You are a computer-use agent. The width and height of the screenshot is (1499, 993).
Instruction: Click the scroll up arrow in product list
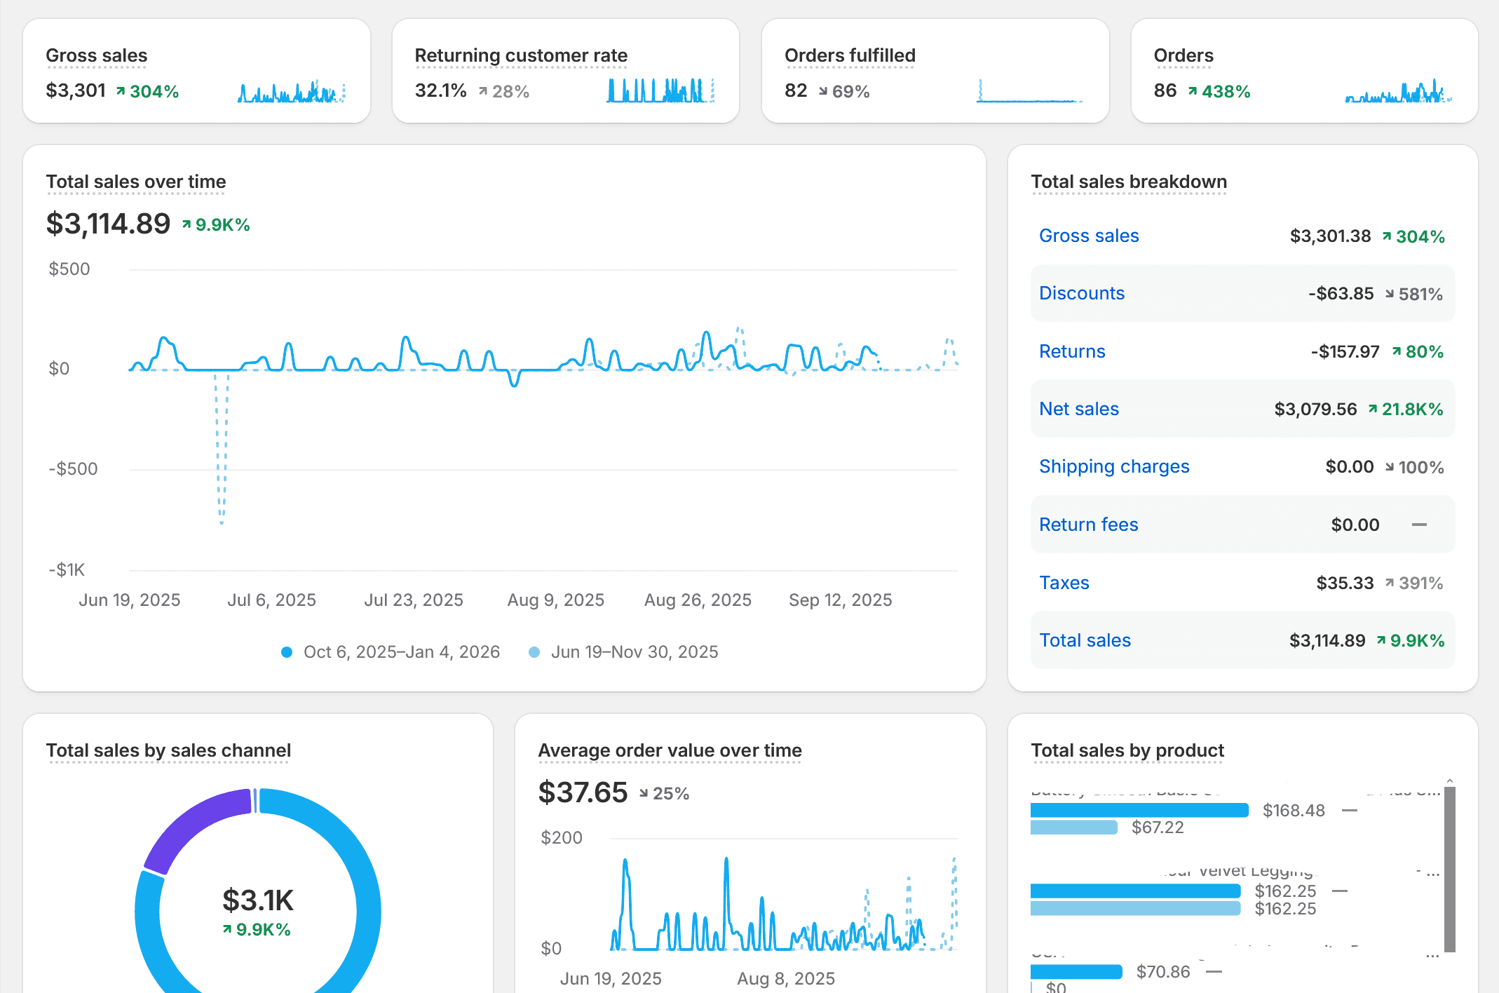1449,781
